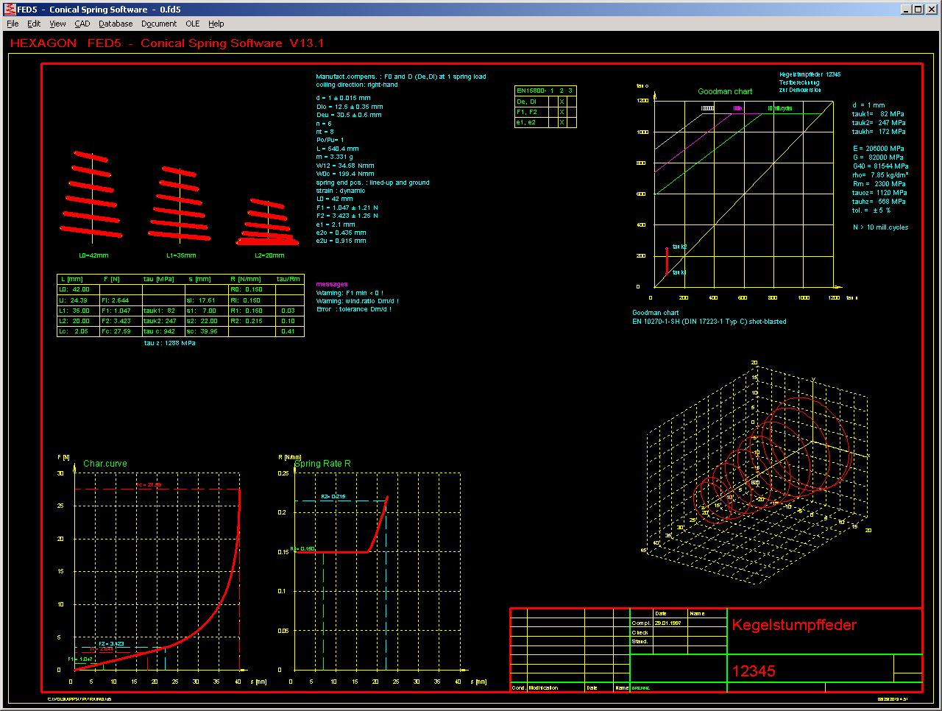Click the X mark in the e1, e2 row
The height and width of the screenshot is (711, 942).
pos(562,122)
